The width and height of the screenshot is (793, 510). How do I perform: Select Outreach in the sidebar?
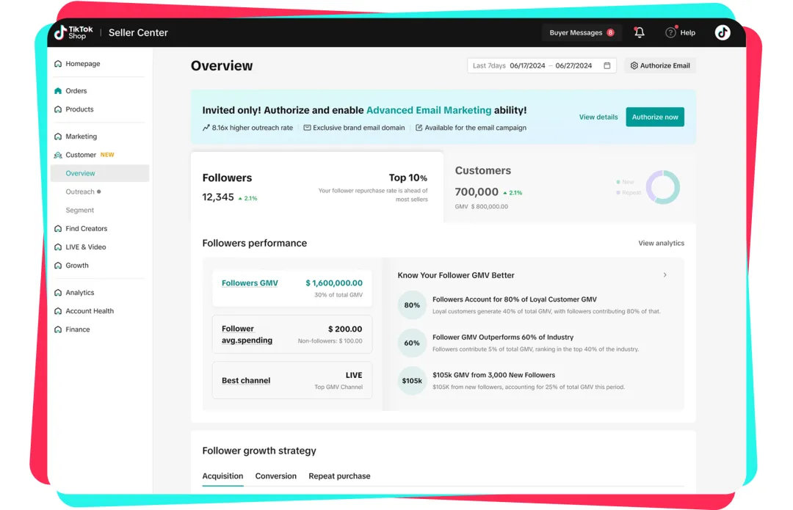(x=80, y=192)
